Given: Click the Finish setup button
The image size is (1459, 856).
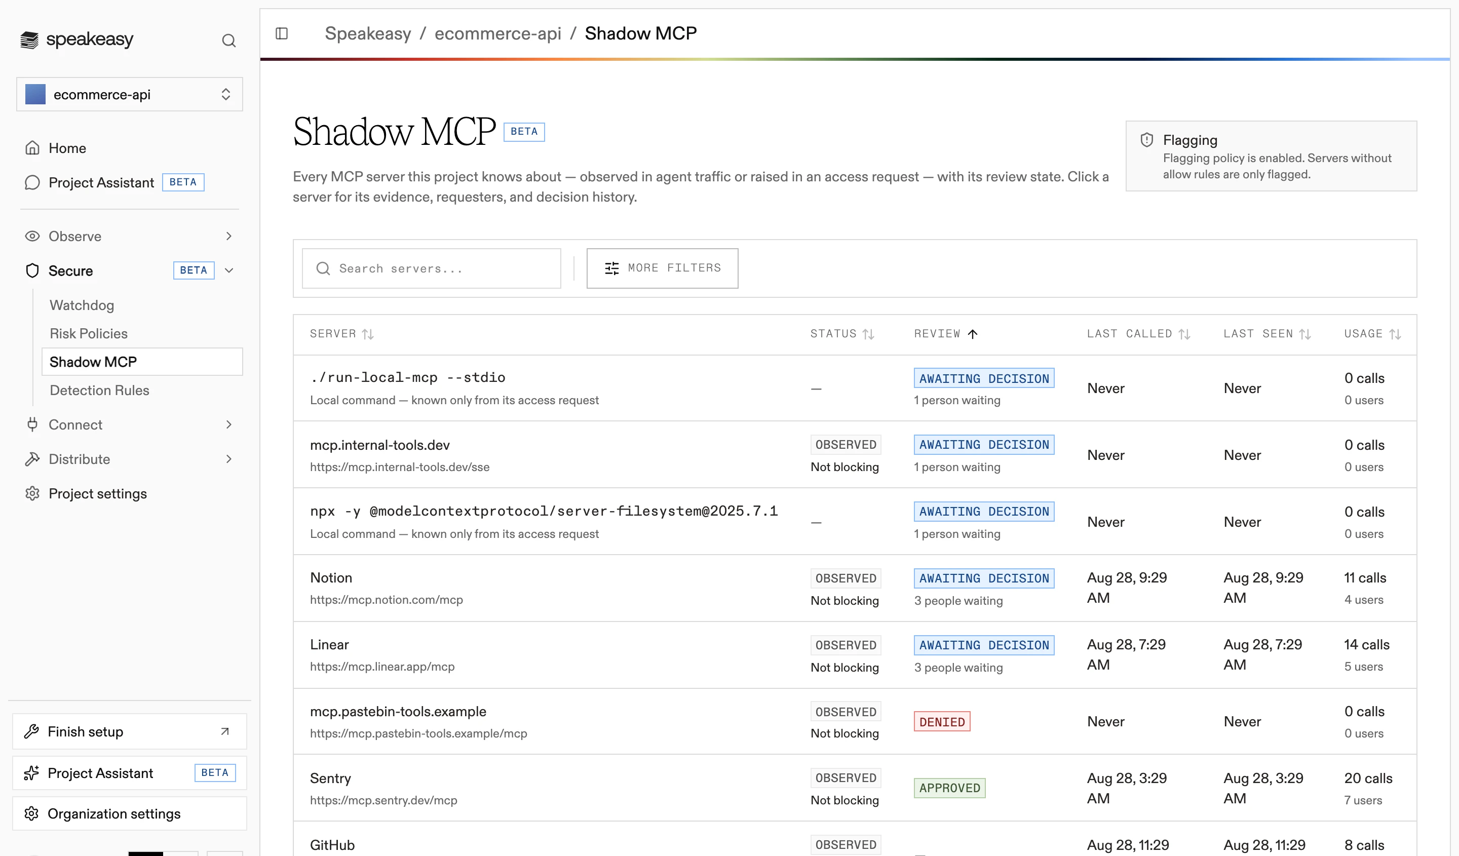Looking at the screenshot, I should (x=130, y=731).
